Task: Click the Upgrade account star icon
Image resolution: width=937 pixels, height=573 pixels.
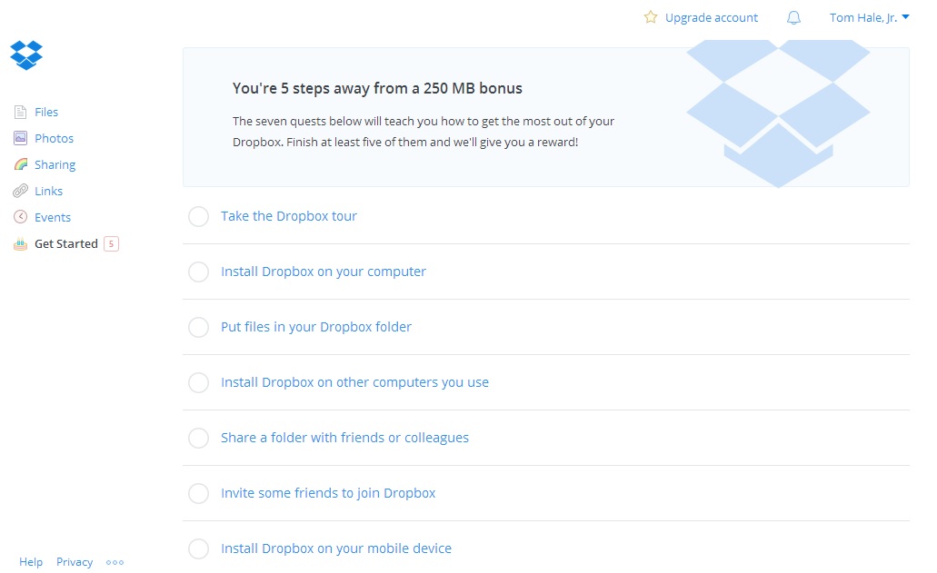Action: pos(650,17)
